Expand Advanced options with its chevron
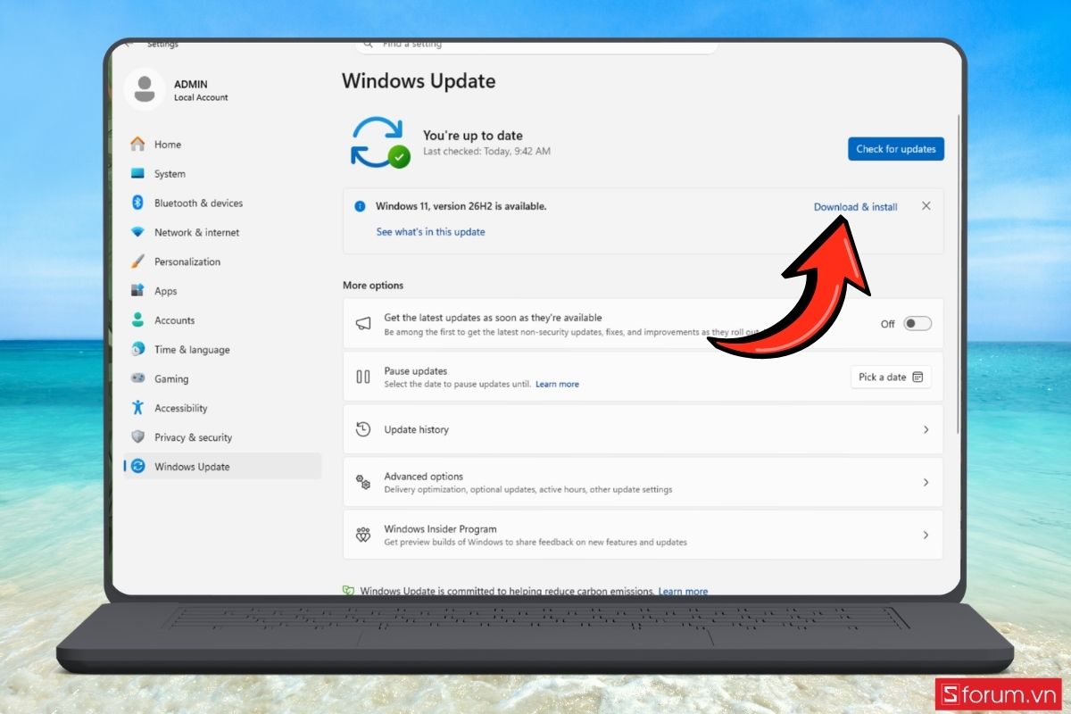Image resolution: width=1071 pixels, height=714 pixels. pyautogui.click(x=926, y=482)
